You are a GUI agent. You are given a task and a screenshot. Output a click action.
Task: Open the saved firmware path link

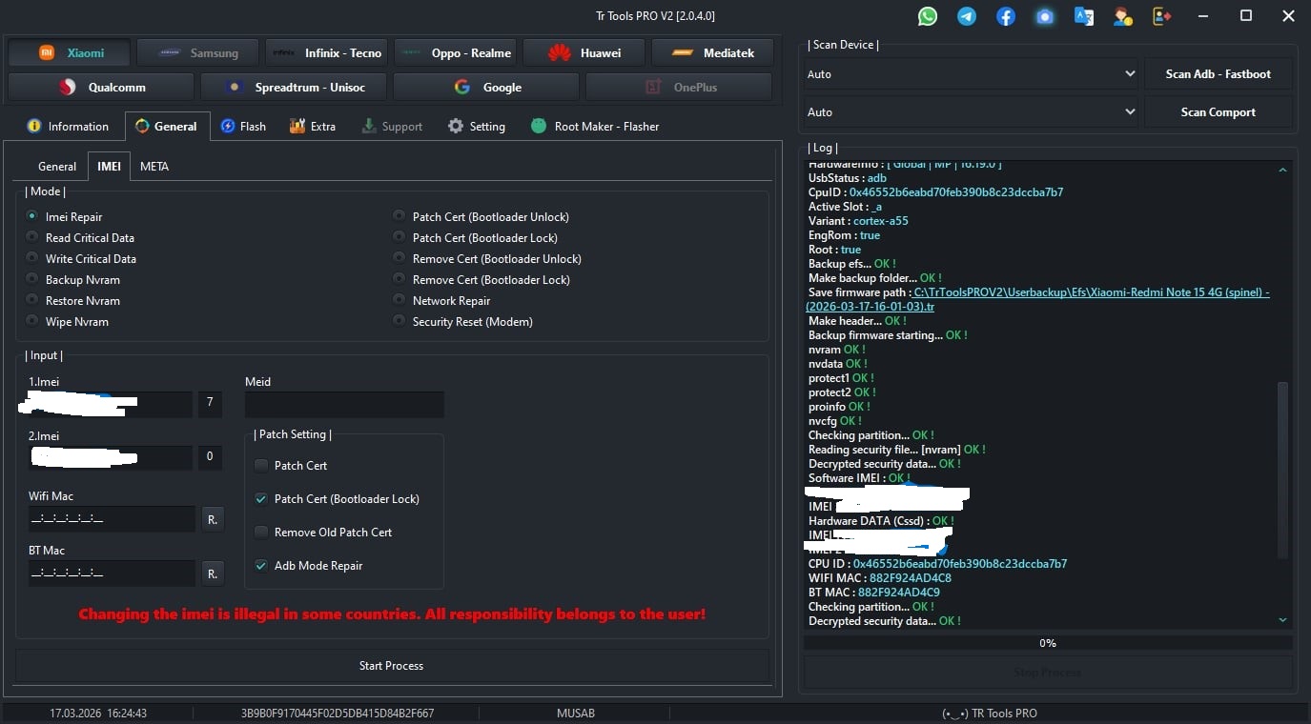[x=1039, y=299]
